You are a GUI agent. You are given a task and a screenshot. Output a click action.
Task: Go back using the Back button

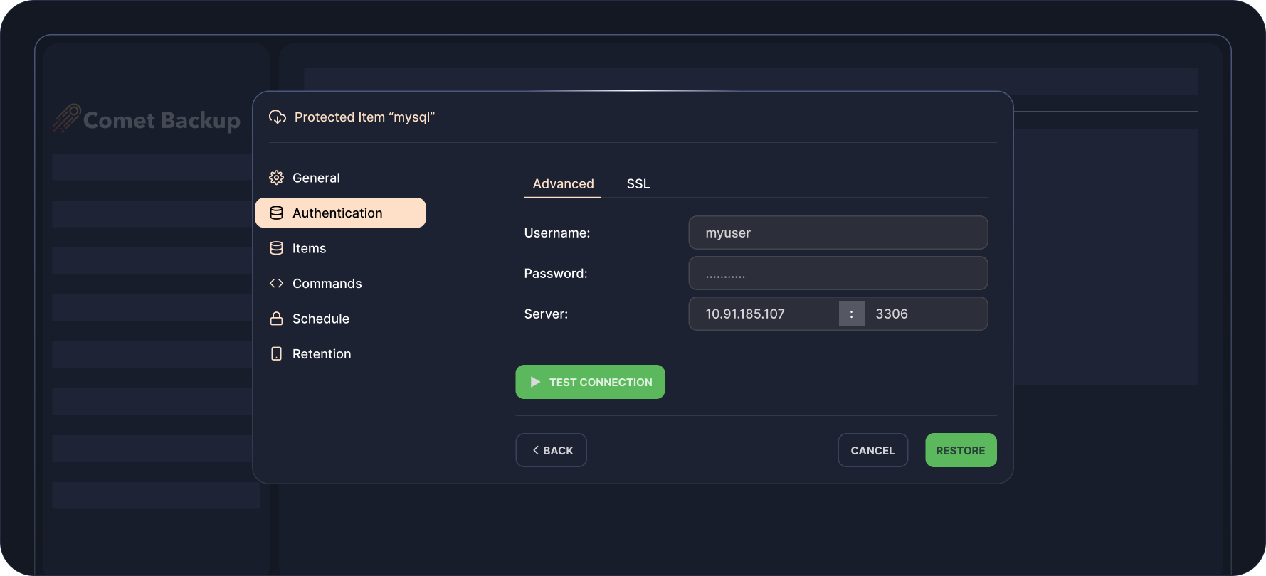[x=551, y=450]
